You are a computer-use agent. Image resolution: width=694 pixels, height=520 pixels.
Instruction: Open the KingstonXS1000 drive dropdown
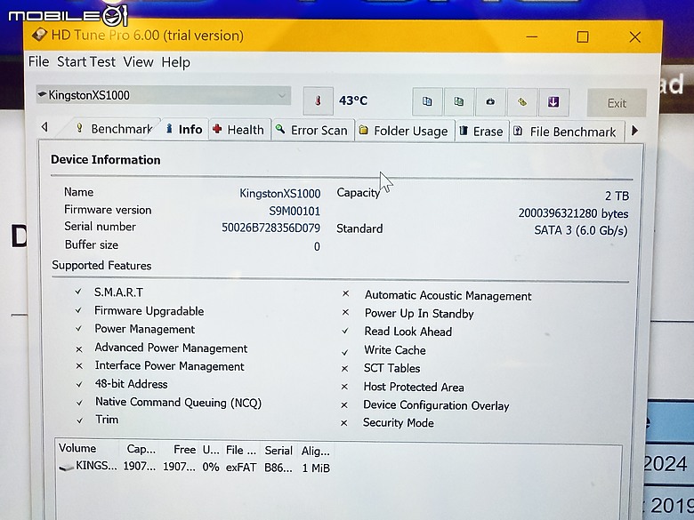164,95
